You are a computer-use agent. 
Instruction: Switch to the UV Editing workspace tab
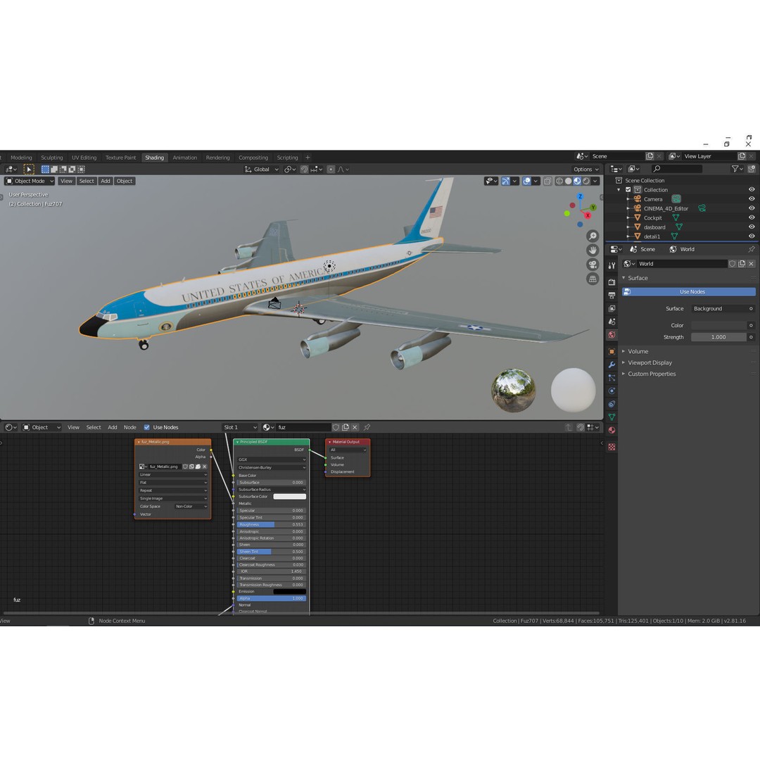[84, 158]
